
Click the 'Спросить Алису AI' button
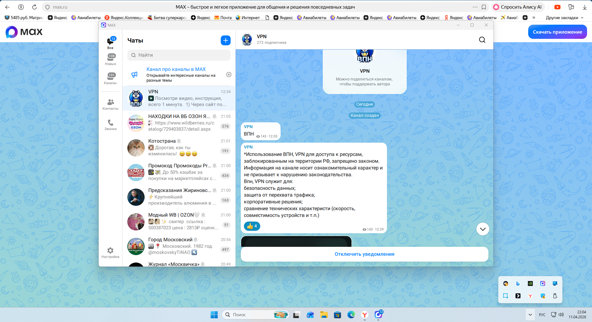(x=518, y=7)
